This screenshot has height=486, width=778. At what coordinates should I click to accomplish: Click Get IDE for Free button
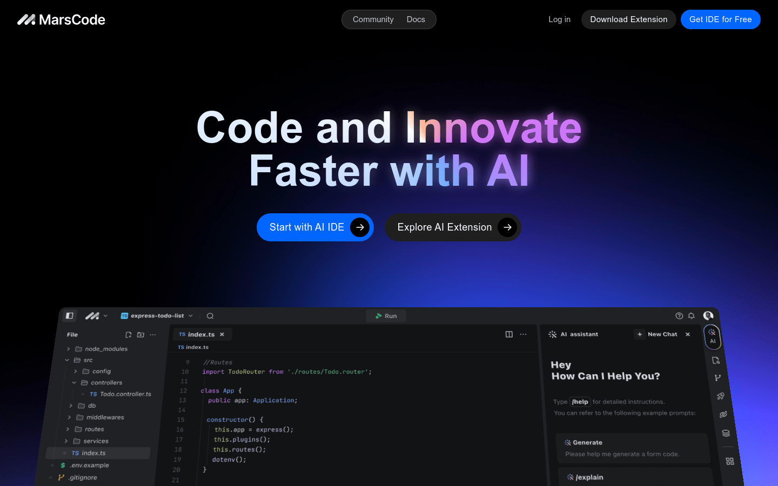click(x=720, y=19)
